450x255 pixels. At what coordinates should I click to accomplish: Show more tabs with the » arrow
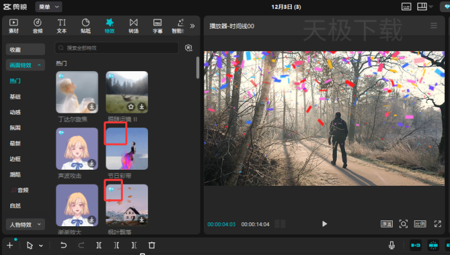[x=192, y=26]
